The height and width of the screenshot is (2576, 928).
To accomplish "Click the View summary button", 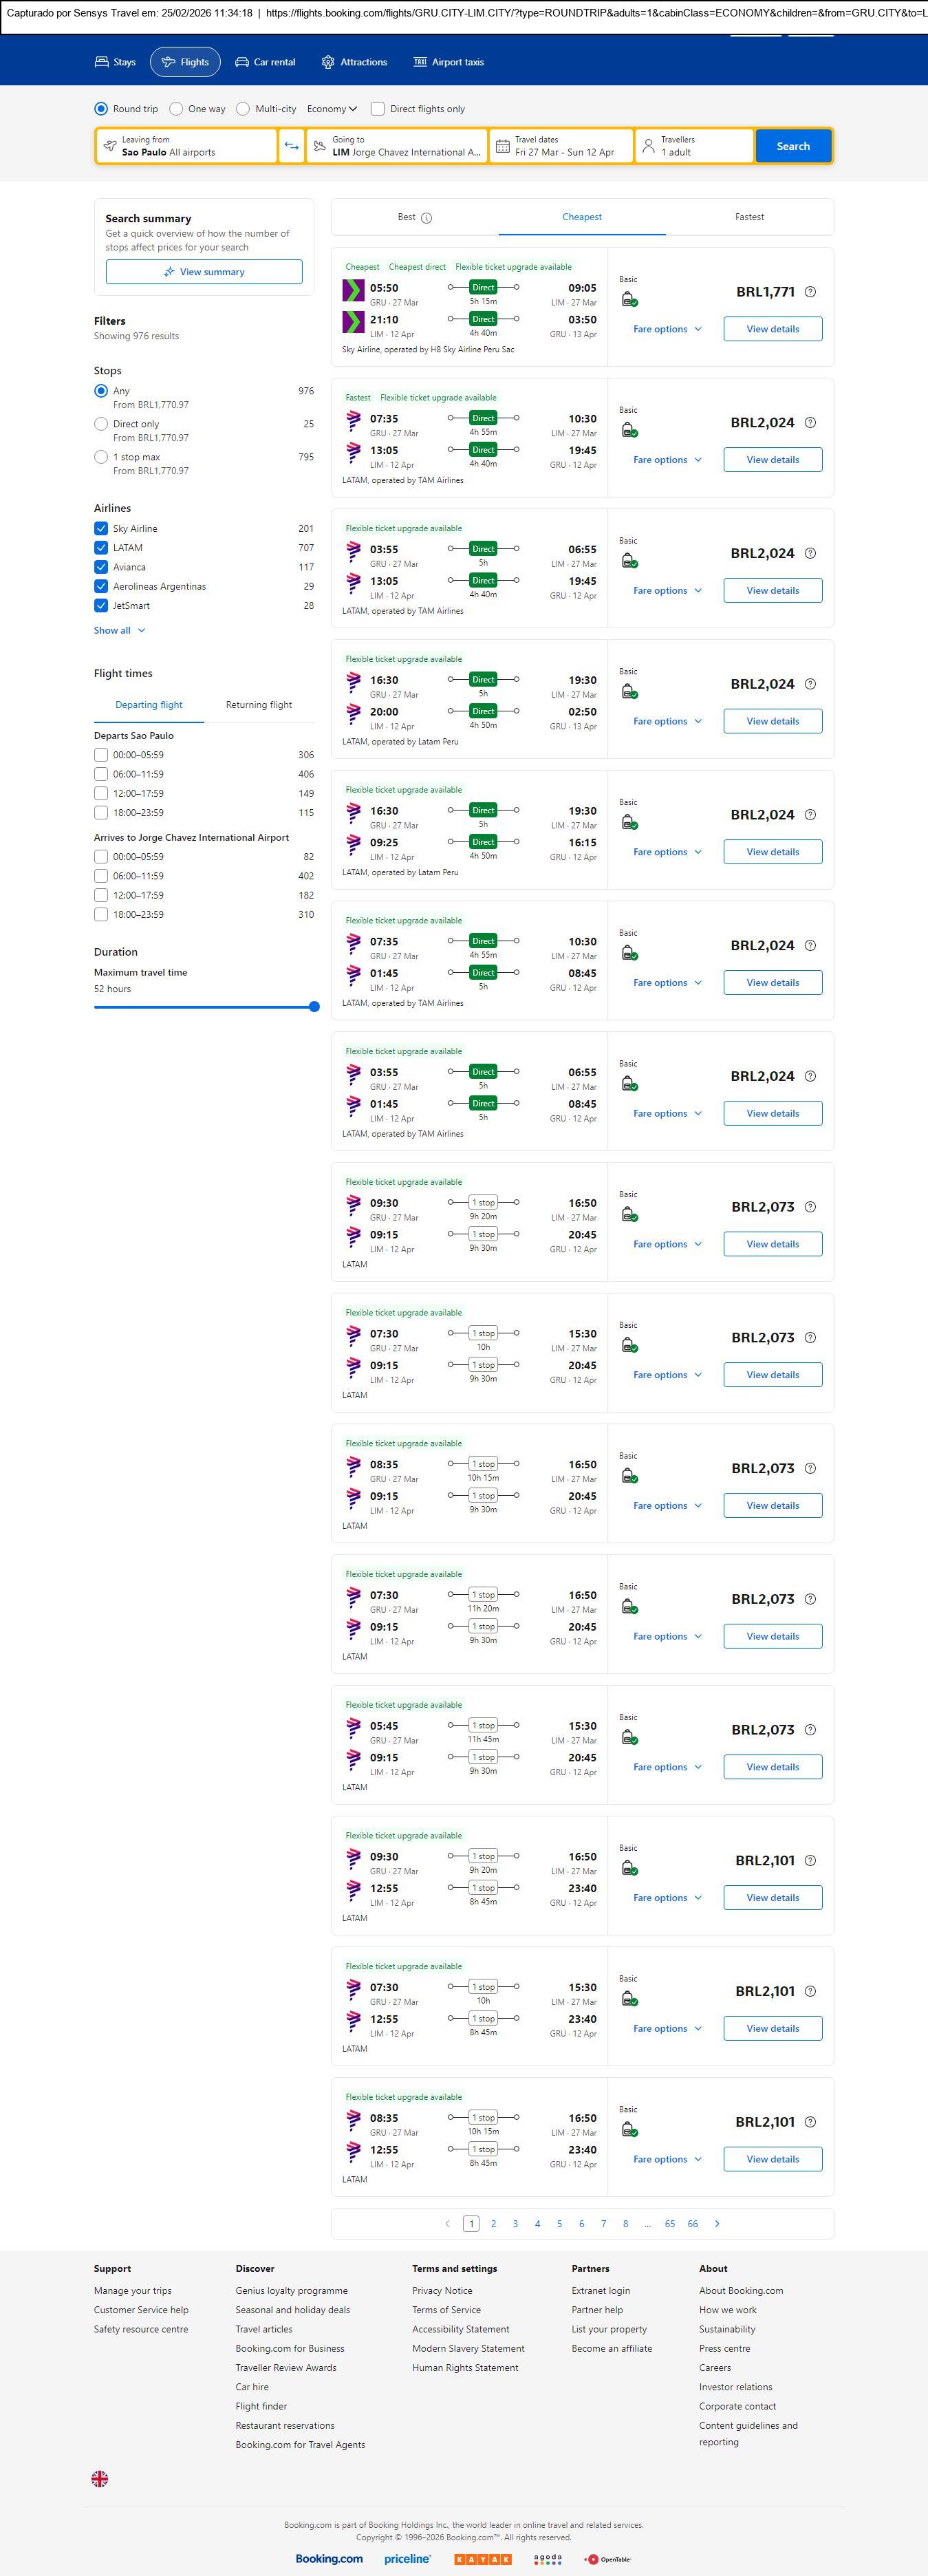I will point(204,272).
